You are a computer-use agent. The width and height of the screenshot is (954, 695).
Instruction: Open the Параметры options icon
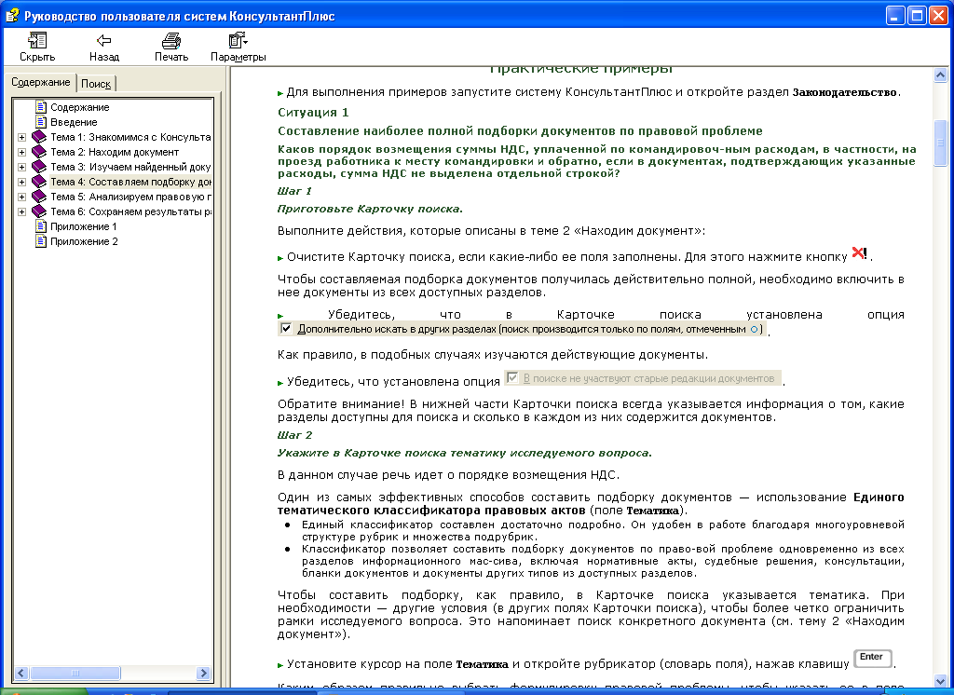238,41
